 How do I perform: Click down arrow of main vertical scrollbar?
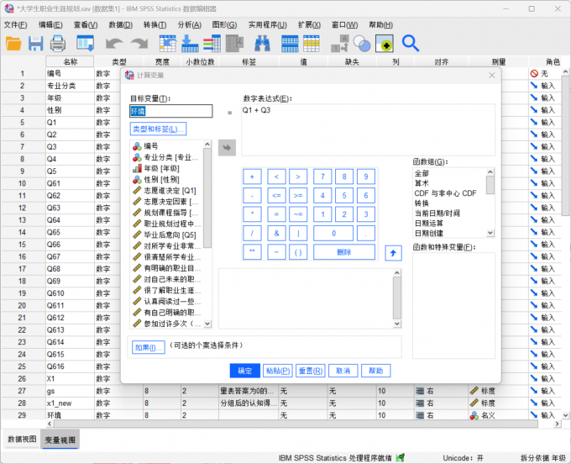click(565, 415)
